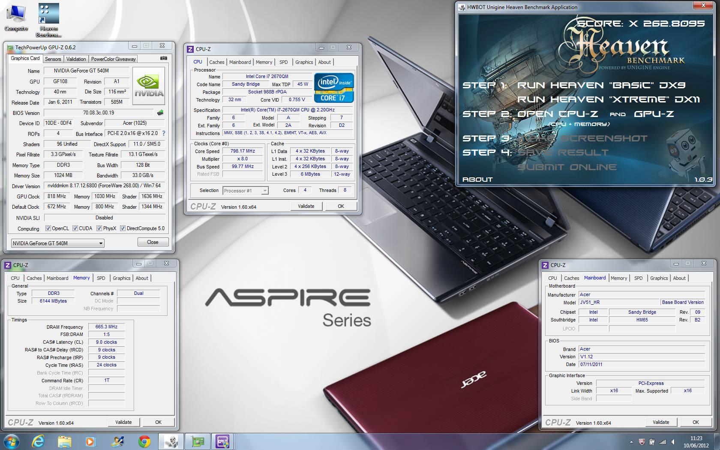
Task: Open About tab in top CPU-Z window
Action: coord(324,62)
